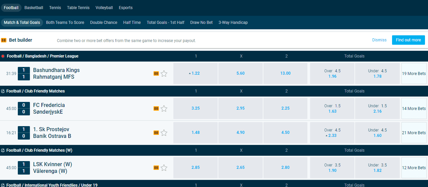
Task: Open the Table Tennis tab
Action: click(x=78, y=8)
